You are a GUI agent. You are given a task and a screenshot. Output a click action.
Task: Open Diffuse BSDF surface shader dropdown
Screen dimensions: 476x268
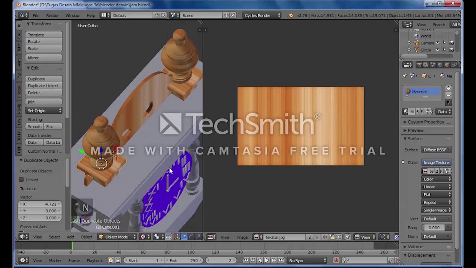[x=437, y=150]
